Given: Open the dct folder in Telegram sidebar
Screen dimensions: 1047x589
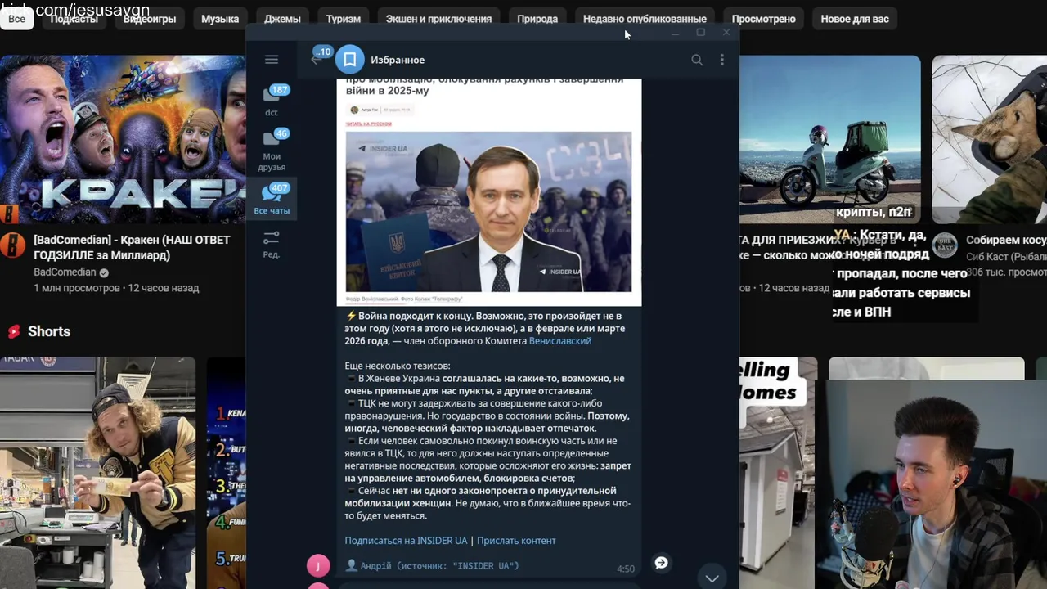Looking at the screenshot, I should [272, 101].
